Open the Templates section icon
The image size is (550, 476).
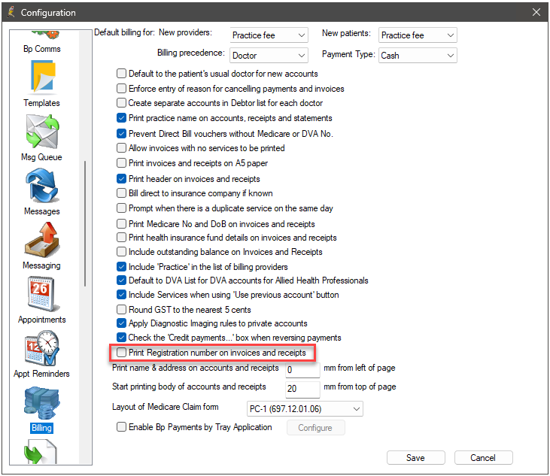pyautogui.click(x=42, y=77)
